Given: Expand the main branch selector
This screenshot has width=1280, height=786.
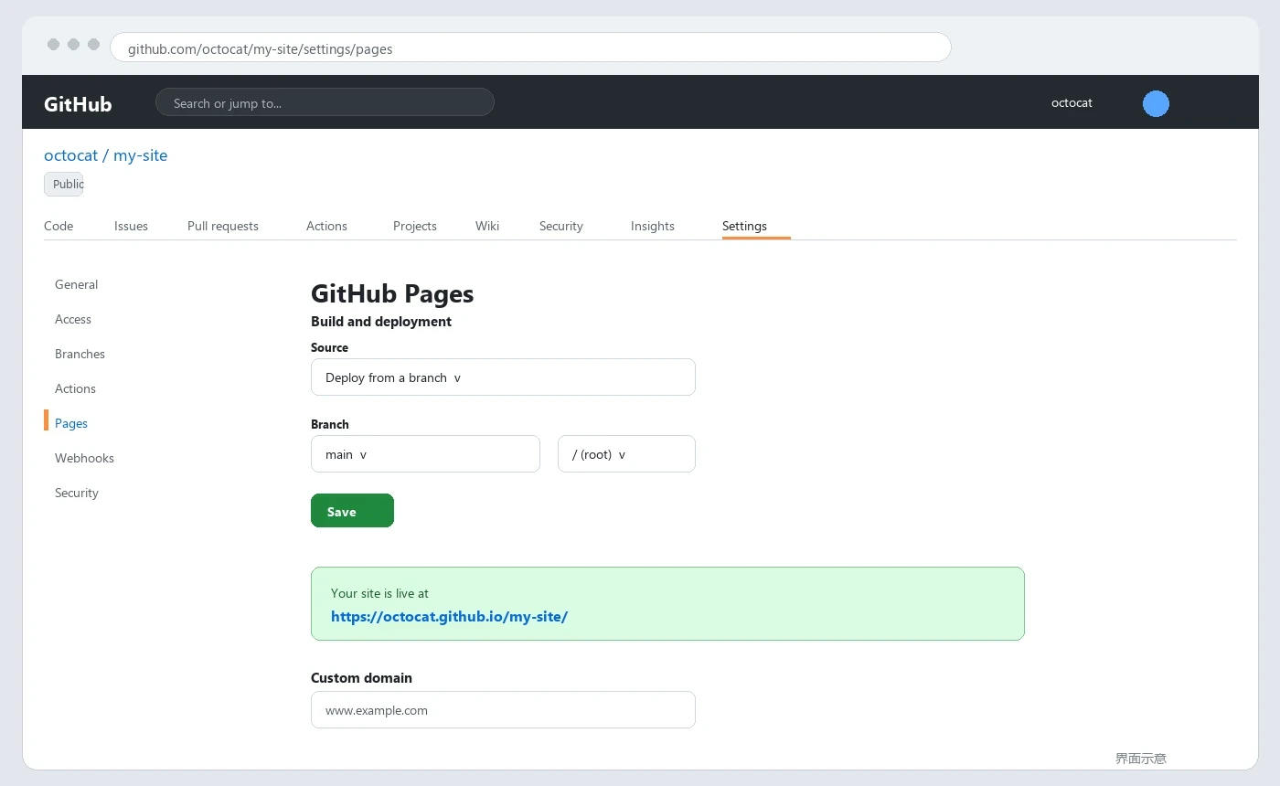Looking at the screenshot, I should [x=425, y=453].
